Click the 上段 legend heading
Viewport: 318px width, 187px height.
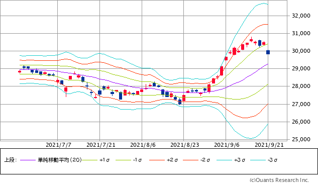(11, 160)
